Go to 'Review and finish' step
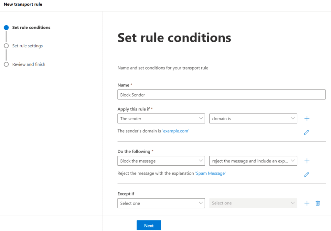Viewport: 331px width, 231px height. (x=28, y=64)
